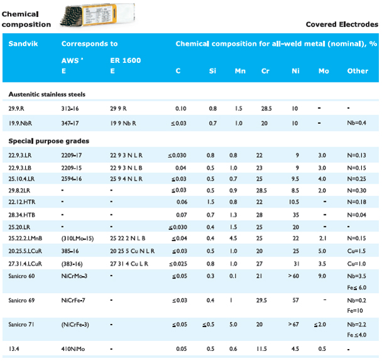Click the 'Fe≤ 6.0' value under Sanicro 60

(x=357, y=287)
